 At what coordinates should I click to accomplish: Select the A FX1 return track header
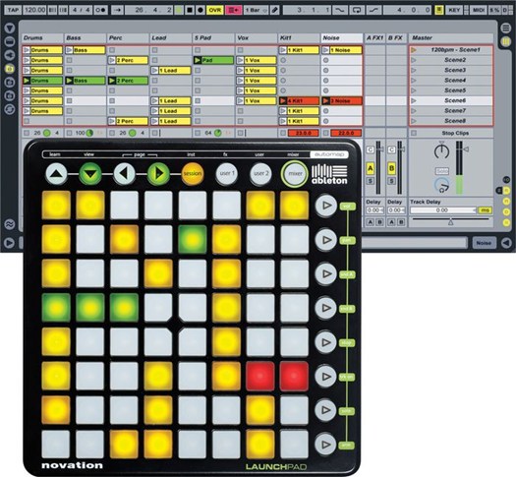375,38
